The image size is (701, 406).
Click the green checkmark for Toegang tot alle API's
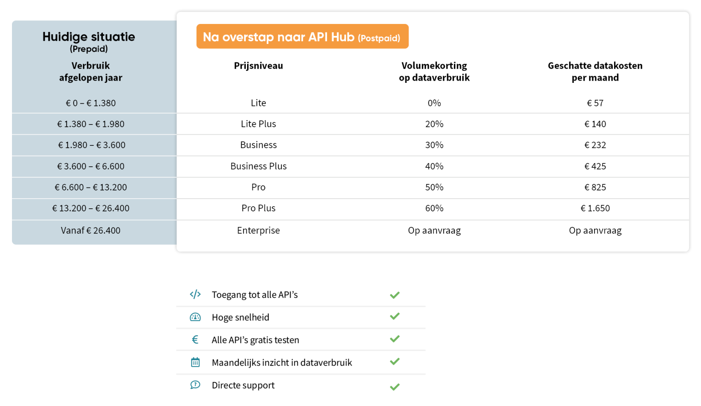tap(395, 295)
